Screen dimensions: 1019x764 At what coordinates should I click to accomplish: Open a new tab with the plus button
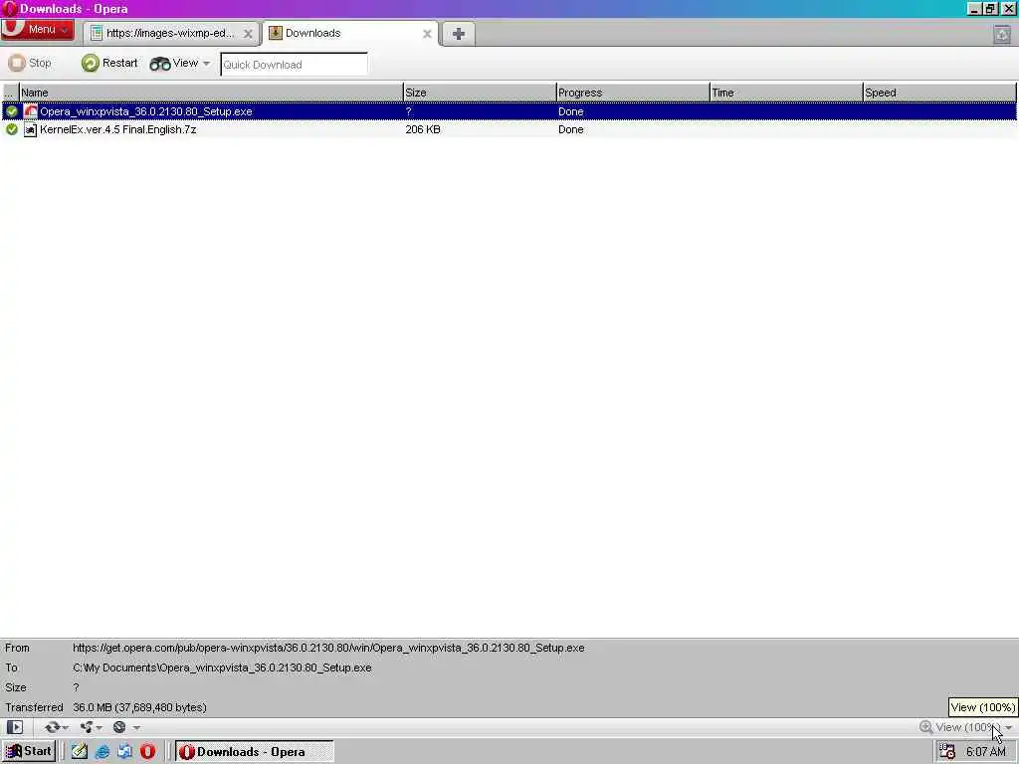[x=458, y=34]
